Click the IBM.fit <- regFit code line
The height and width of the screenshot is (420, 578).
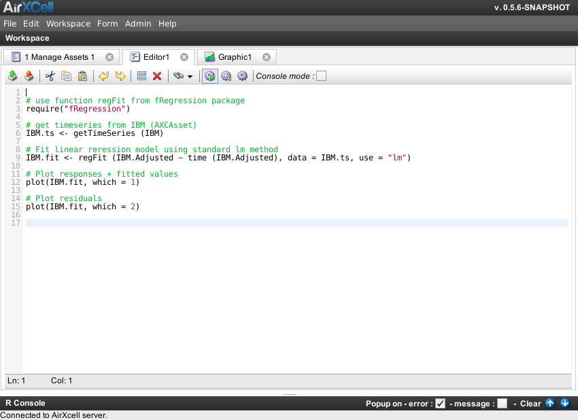(218, 158)
